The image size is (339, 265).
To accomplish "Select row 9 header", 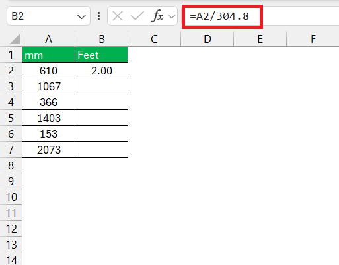I will 11,181.
